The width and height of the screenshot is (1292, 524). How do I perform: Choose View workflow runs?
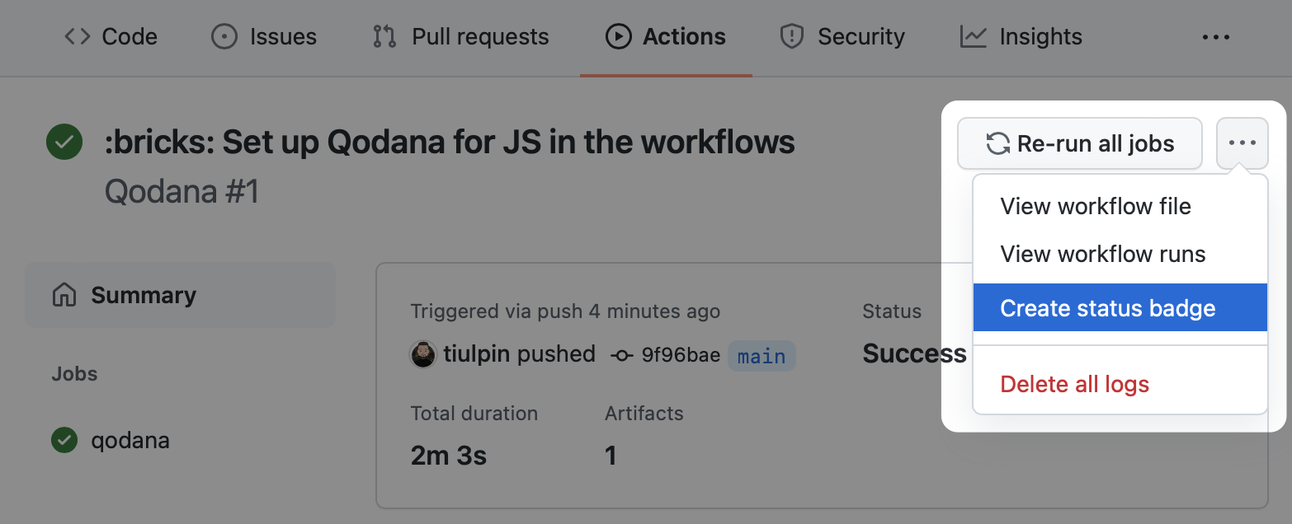coord(1103,254)
